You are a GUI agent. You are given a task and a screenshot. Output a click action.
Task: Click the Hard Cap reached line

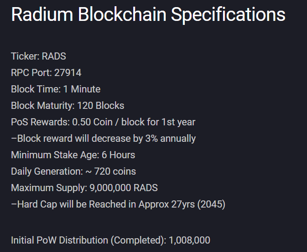click(118, 204)
